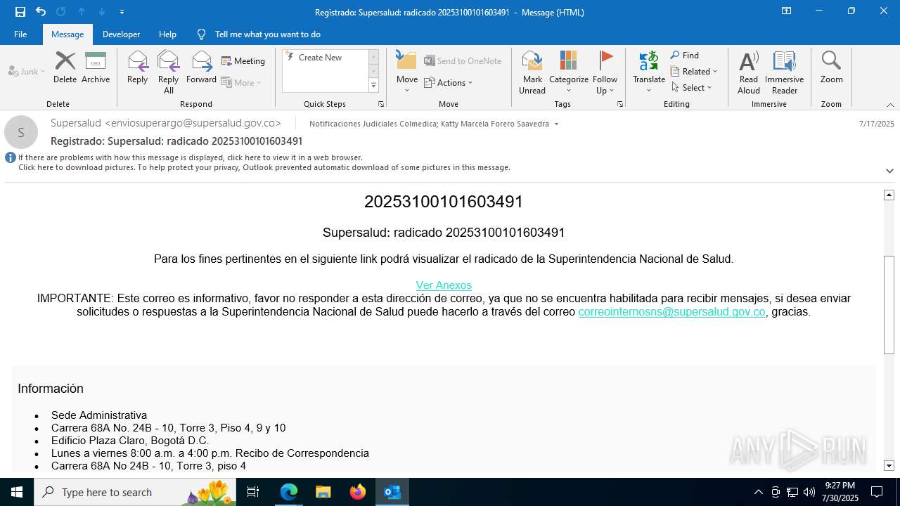Open the volume control in tray

coord(809,492)
